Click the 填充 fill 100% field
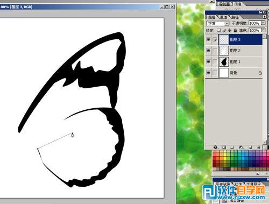 pos(254,30)
